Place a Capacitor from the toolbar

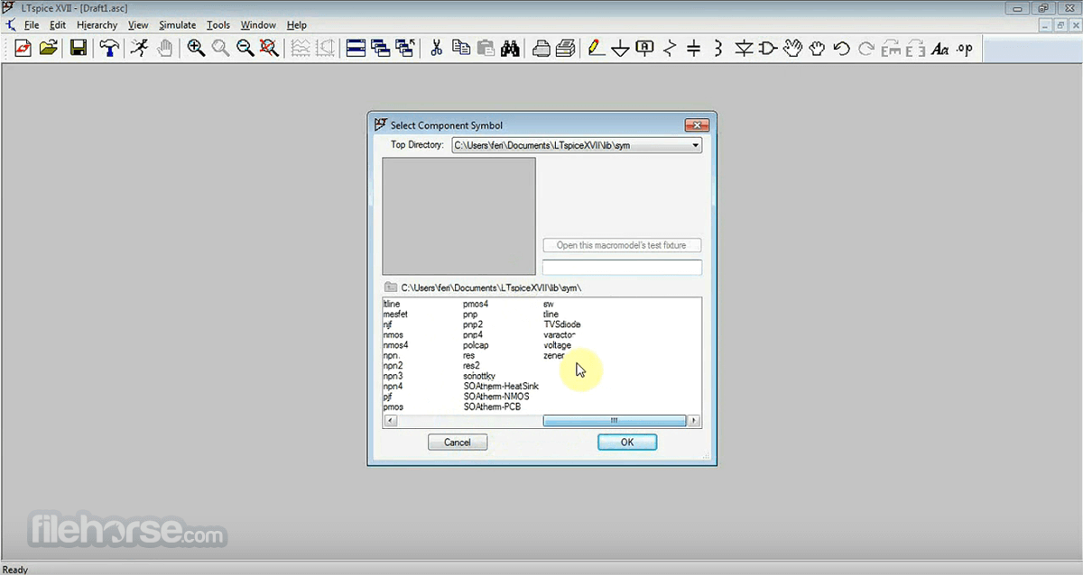[693, 49]
